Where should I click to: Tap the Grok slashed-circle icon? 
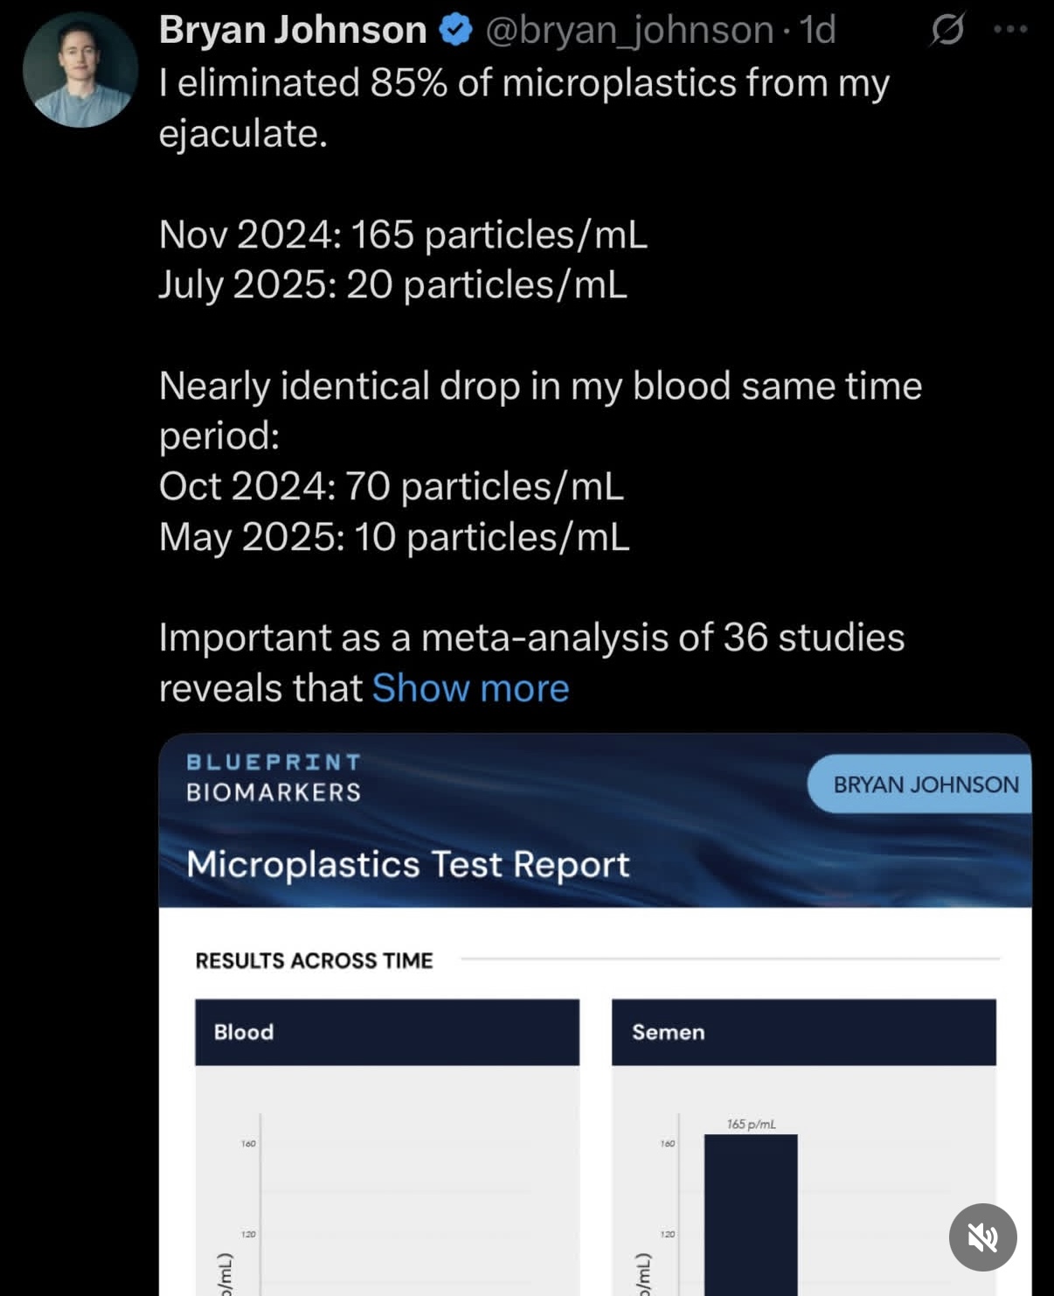(947, 29)
